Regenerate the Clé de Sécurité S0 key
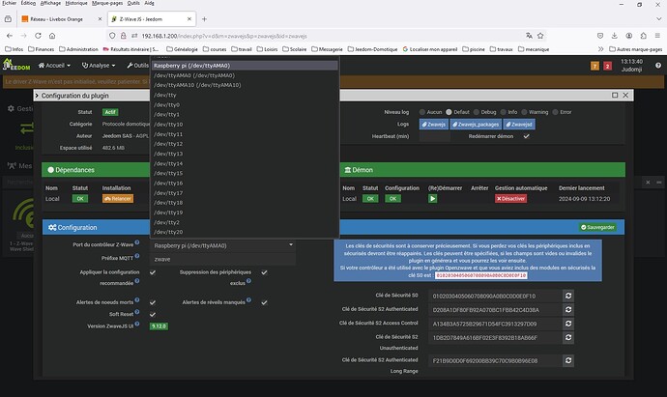 coord(568,296)
